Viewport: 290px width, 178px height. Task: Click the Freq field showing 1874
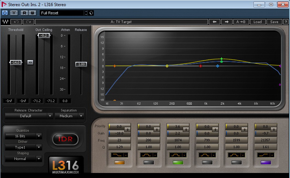point(178,140)
